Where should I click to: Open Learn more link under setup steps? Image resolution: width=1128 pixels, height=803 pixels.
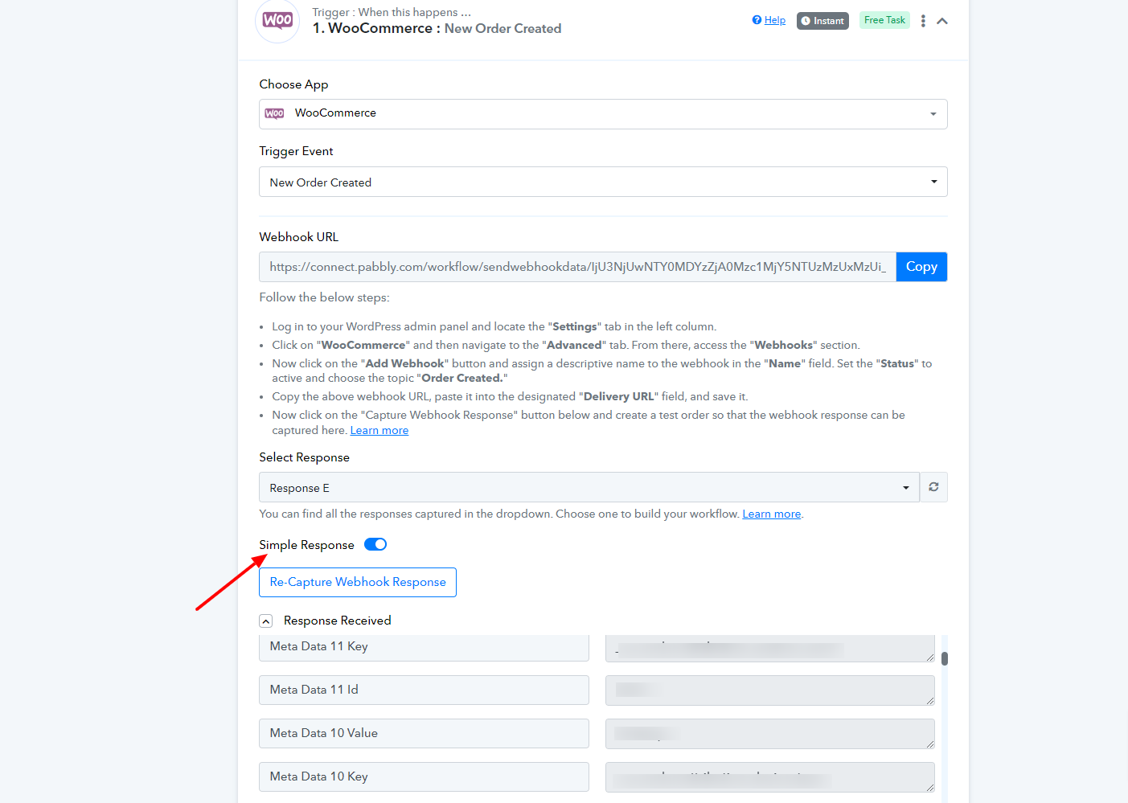point(379,431)
